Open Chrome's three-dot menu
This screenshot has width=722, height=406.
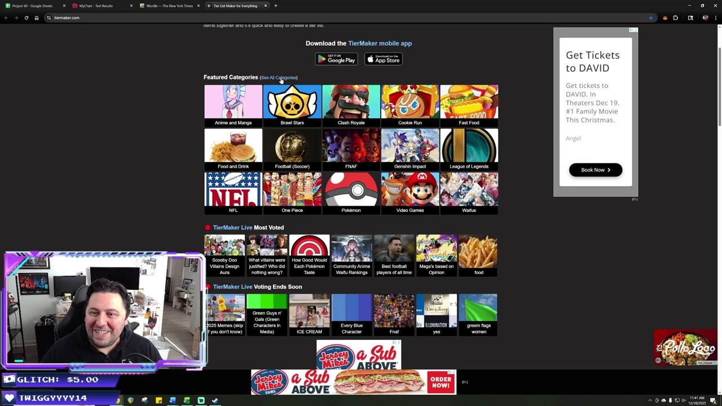coord(715,17)
